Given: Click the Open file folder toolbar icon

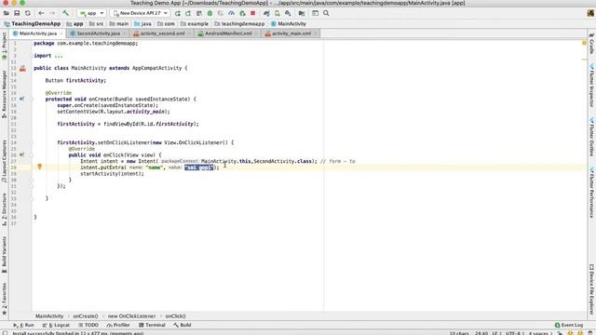Looking at the screenshot, I should point(7,13).
